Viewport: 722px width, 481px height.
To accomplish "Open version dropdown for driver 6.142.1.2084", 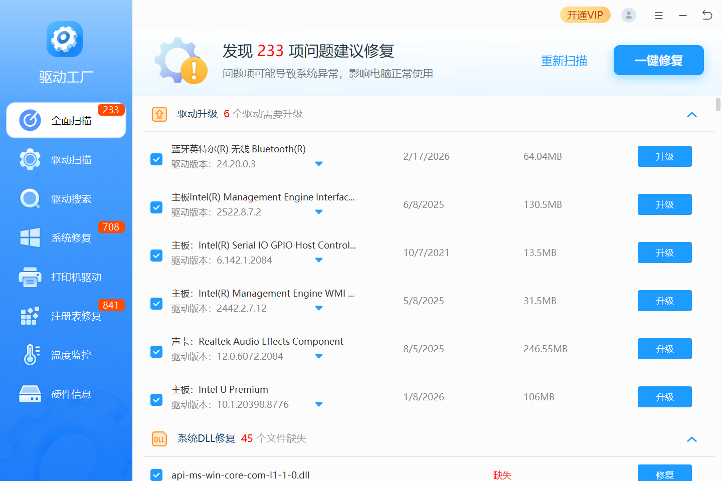I will (319, 260).
